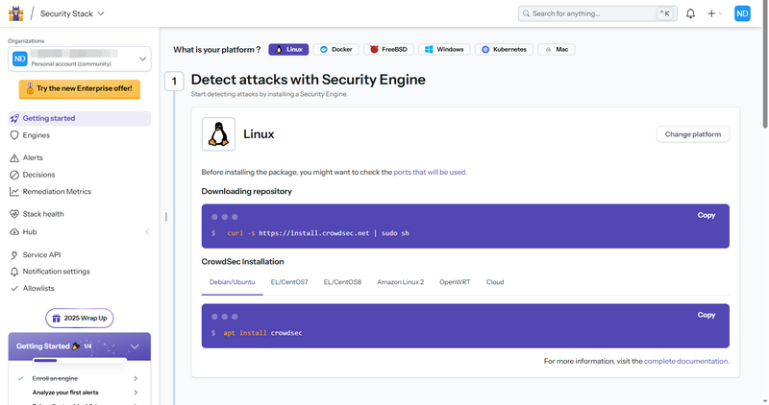Select the Kubernetes platform chip
The image size is (769, 405).
tap(504, 50)
